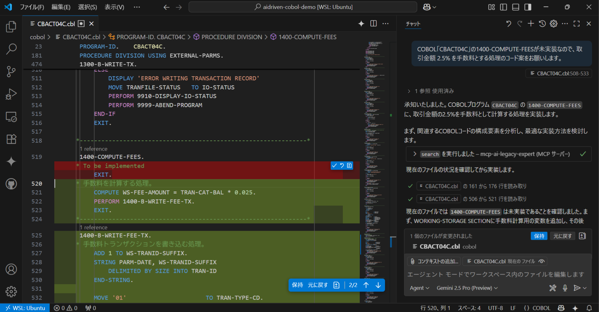Split the editor to the right
The width and height of the screenshot is (599, 312).
point(373,24)
